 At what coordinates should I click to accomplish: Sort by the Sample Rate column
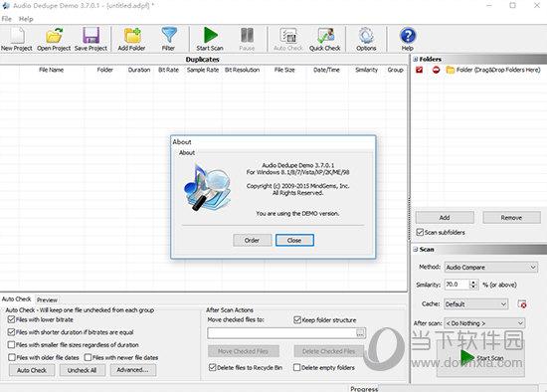point(203,70)
